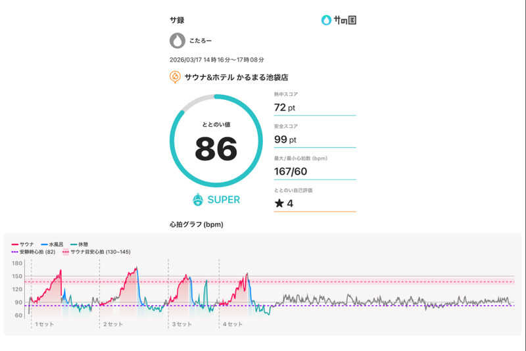Screen dimensions: 526x351
Task: Click the サの国 brand name text
Action: (x=345, y=20)
